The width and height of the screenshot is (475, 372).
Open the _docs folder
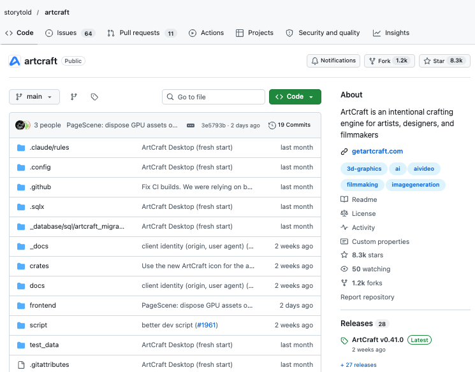click(x=39, y=246)
